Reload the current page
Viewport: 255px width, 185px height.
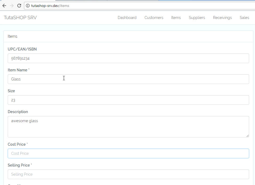19,6
